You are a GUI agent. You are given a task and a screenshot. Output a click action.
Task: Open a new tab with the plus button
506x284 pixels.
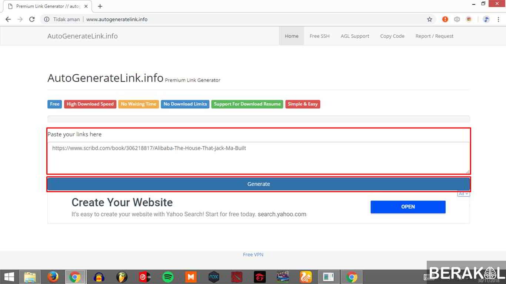(x=100, y=6)
